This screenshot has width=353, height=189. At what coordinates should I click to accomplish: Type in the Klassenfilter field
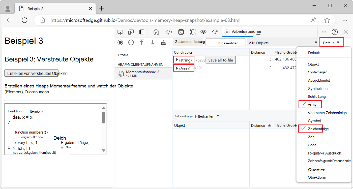(225, 43)
